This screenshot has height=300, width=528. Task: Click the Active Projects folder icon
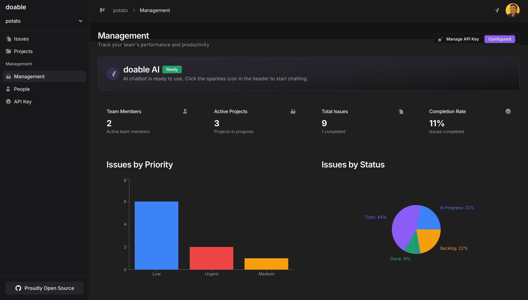[x=293, y=111]
